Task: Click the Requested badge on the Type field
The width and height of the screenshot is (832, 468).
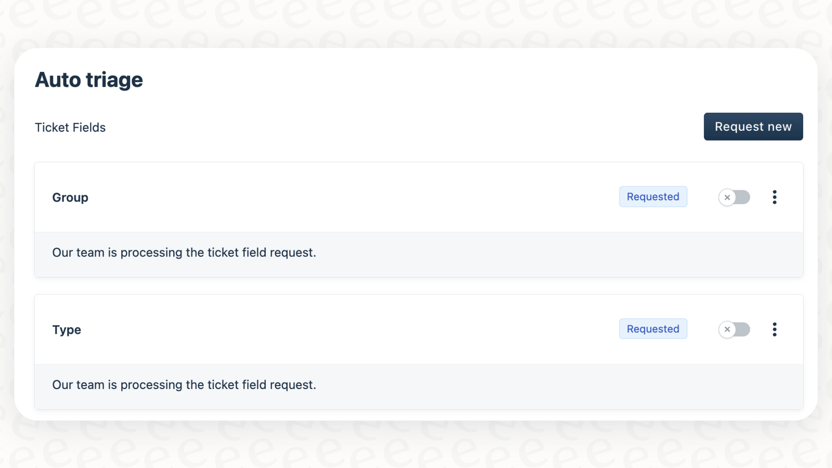Action: [x=653, y=329]
